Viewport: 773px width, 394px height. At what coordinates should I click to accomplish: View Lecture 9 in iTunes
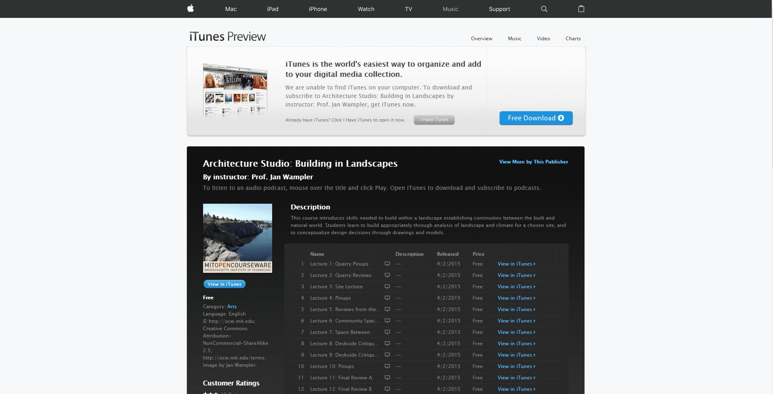(516, 355)
